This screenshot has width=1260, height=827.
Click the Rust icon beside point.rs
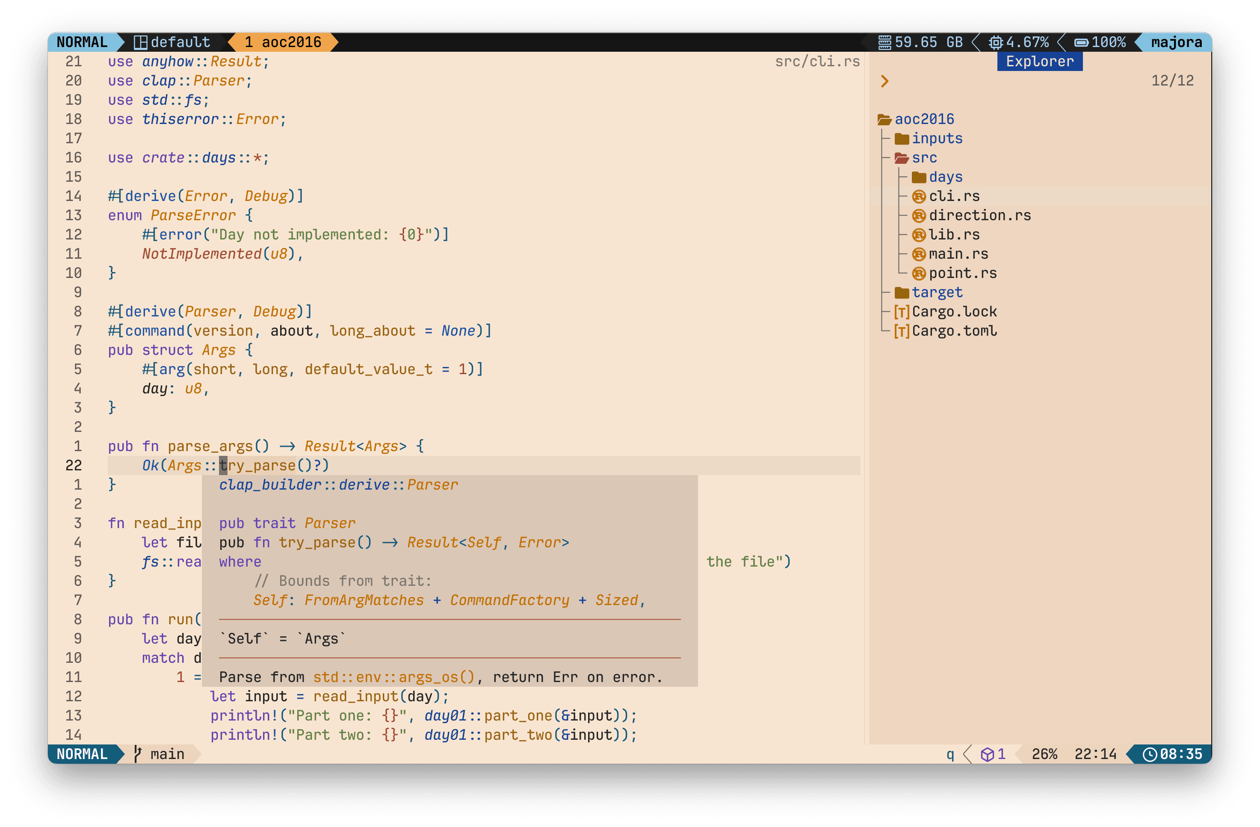[x=919, y=273]
